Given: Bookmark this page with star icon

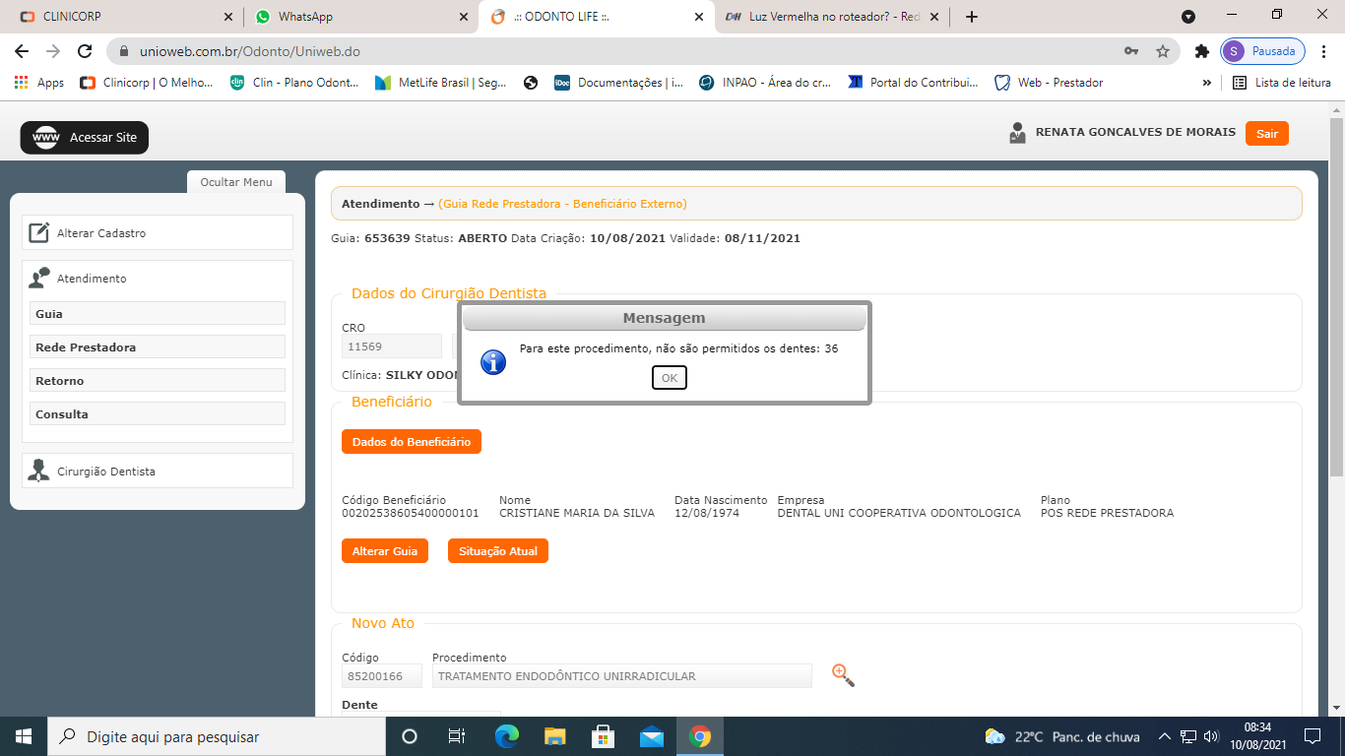Looking at the screenshot, I should 1163,51.
